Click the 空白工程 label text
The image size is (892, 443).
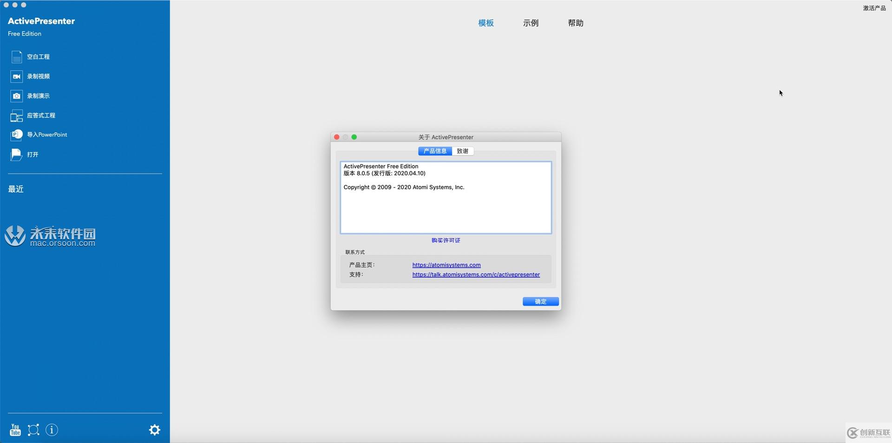pos(38,57)
